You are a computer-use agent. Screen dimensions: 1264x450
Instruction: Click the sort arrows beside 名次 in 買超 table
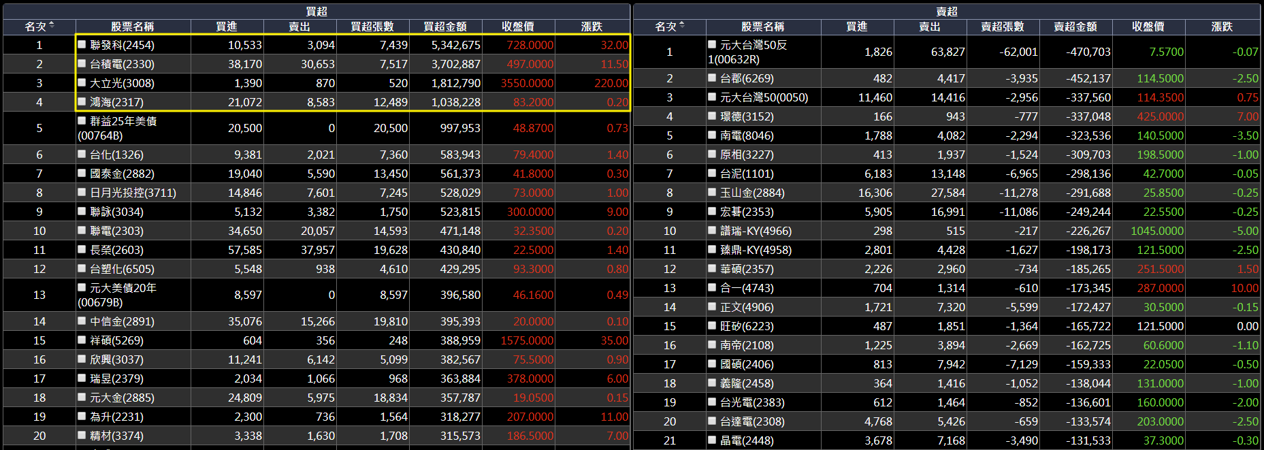pyautogui.click(x=52, y=26)
